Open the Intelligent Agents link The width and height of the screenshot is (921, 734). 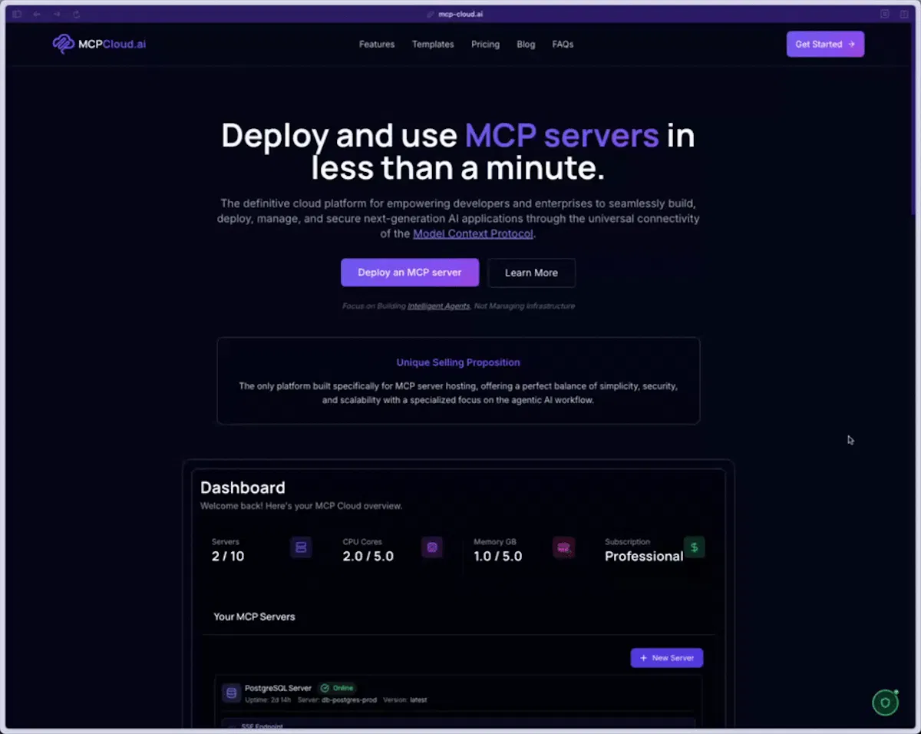(438, 306)
